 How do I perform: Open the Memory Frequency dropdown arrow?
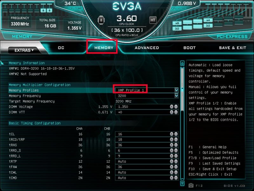pyautogui.click(x=177, y=96)
